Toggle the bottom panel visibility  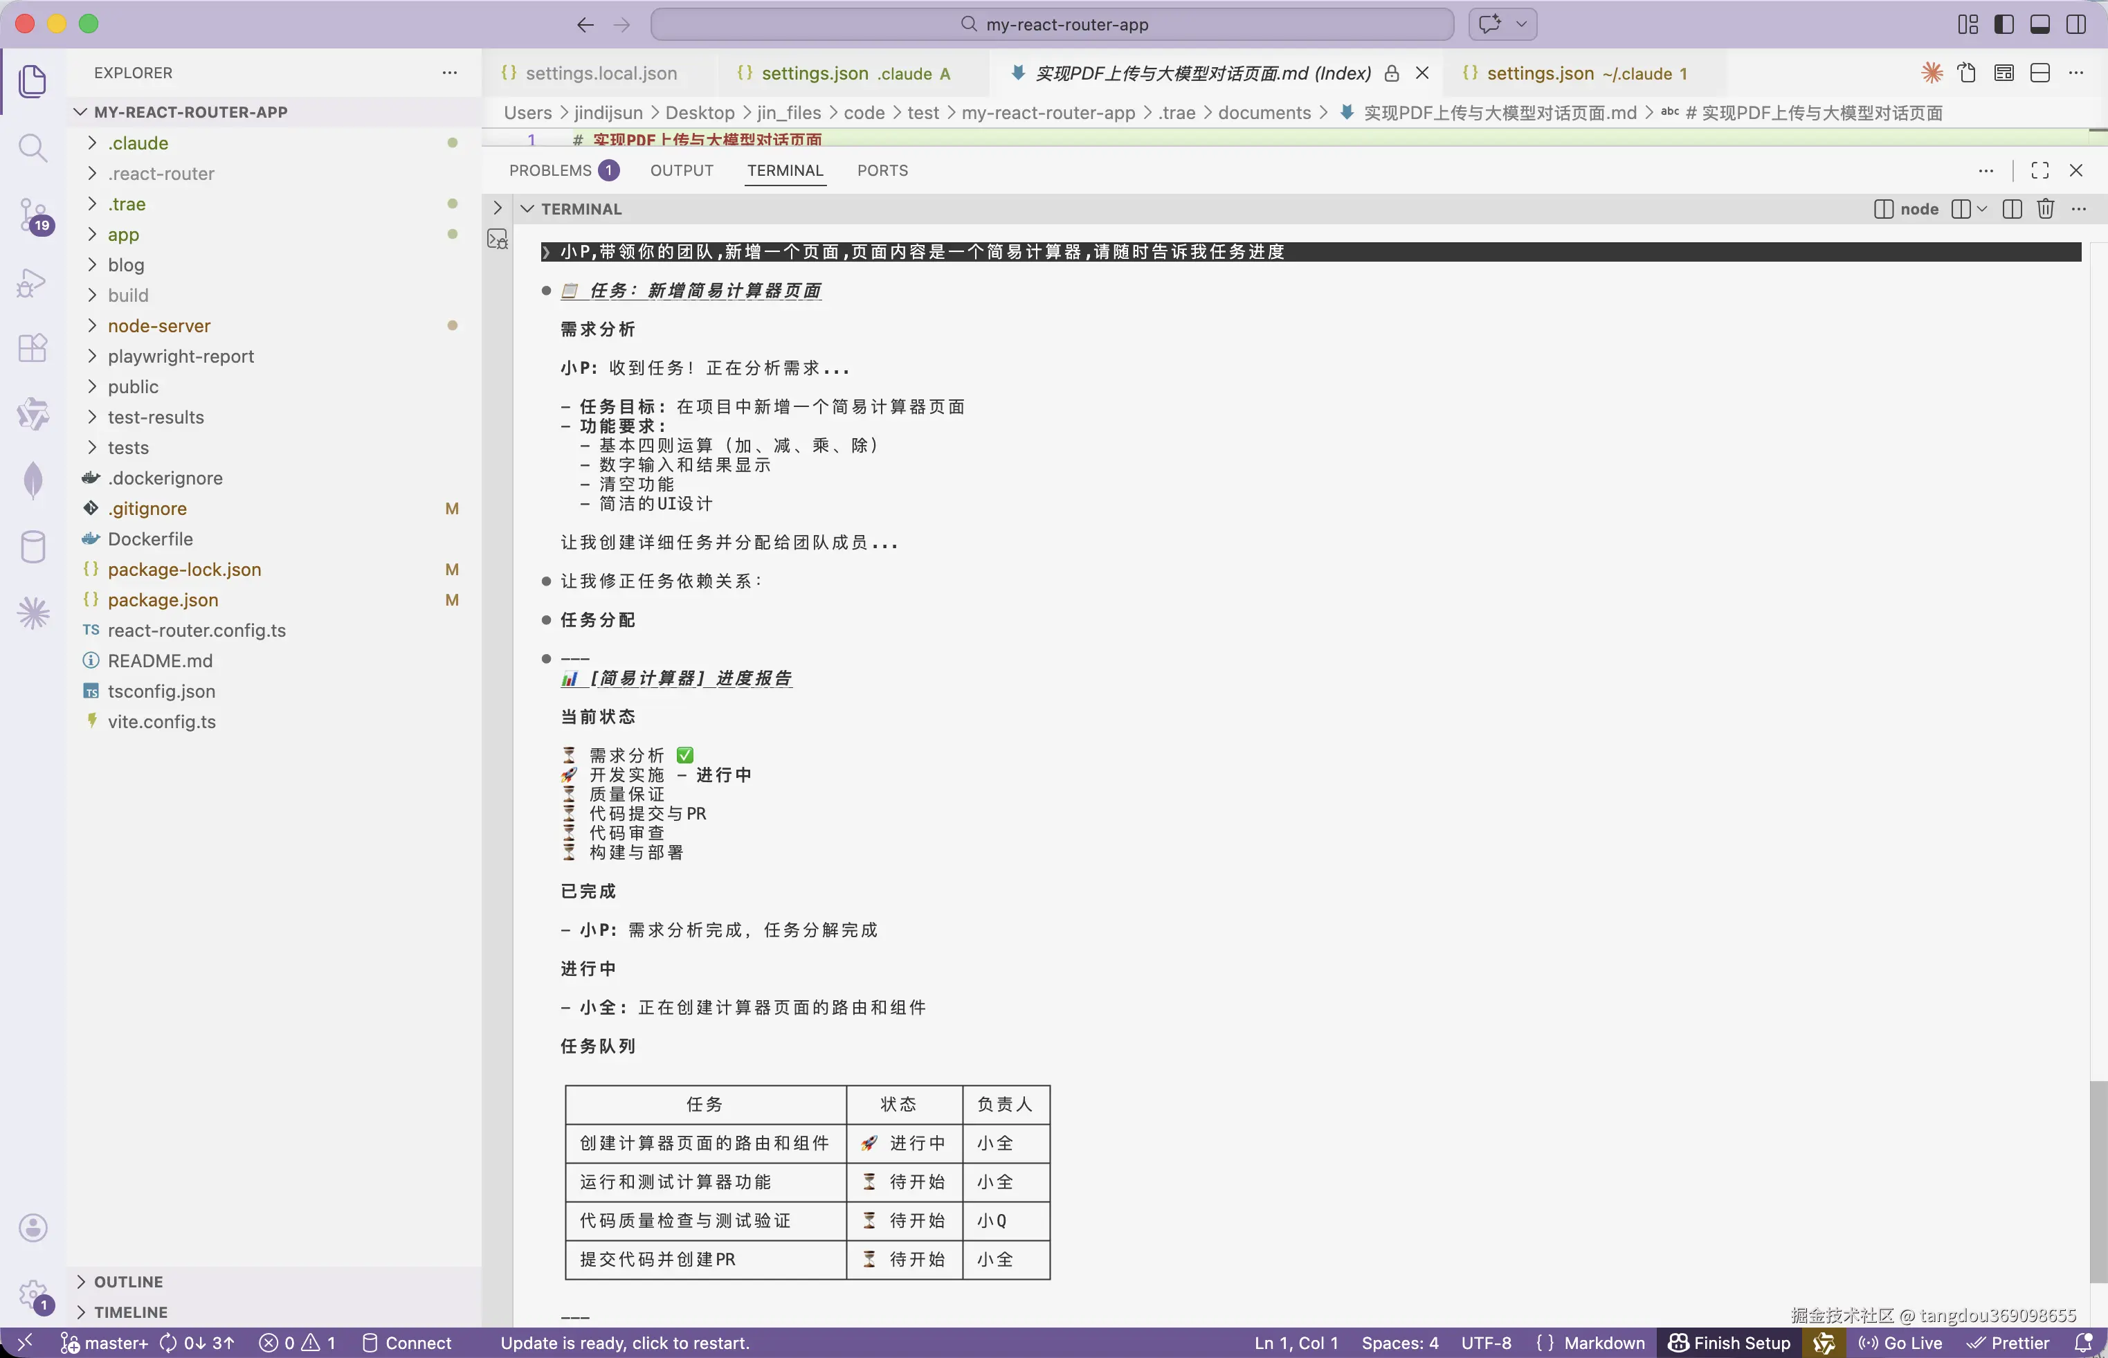click(x=2039, y=25)
